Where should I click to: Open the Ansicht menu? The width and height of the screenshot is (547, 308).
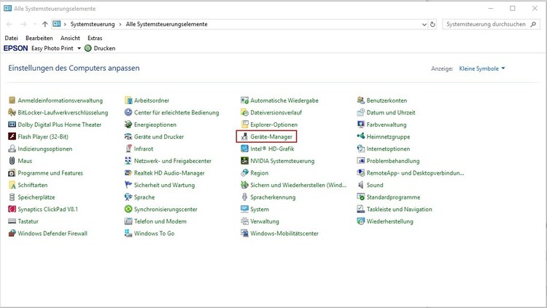click(x=70, y=38)
